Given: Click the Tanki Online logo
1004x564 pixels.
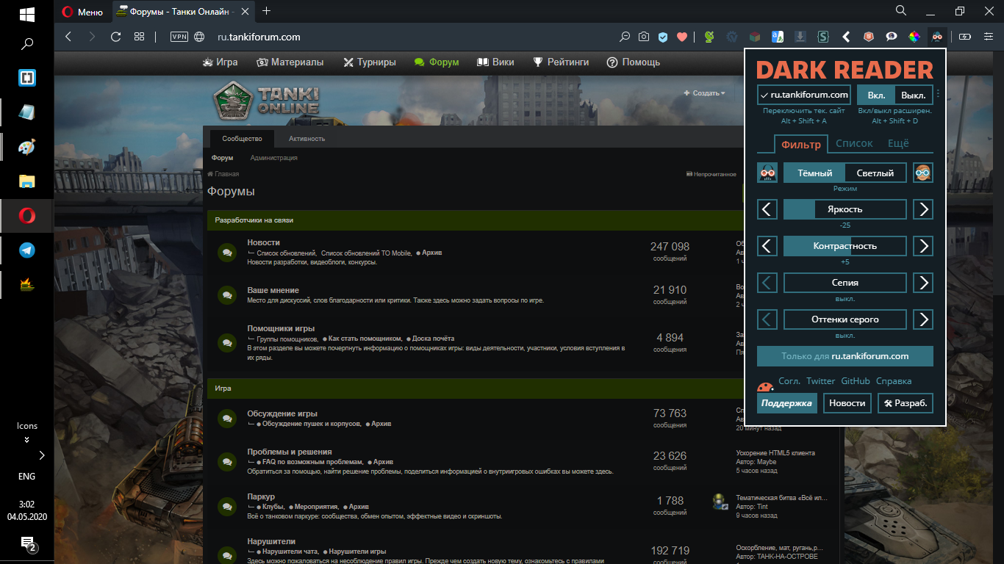Looking at the screenshot, I should tap(266, 101).
